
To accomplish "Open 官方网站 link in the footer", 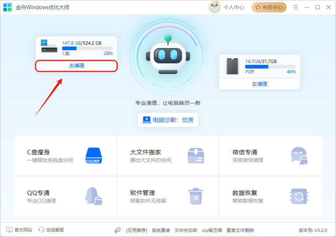I will 23,230.
